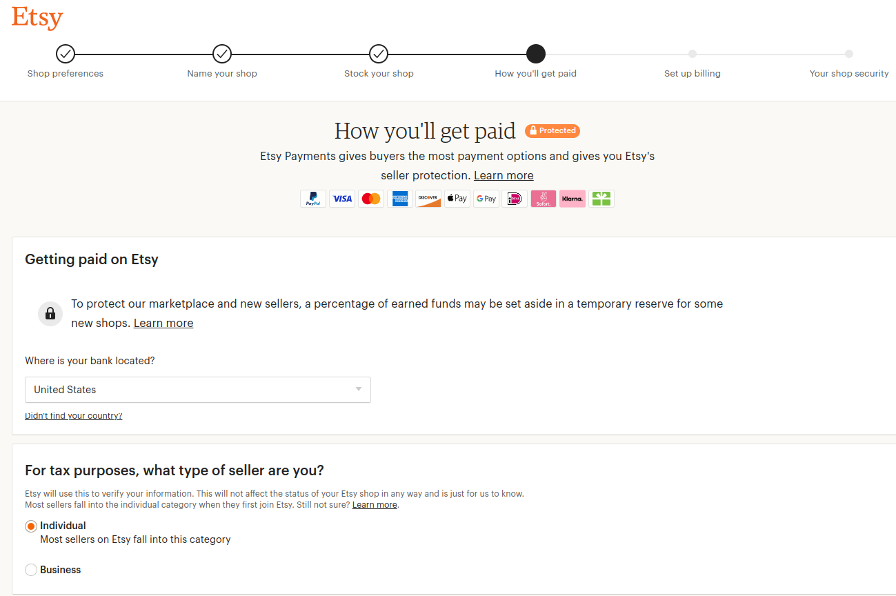Click the Apple Pay icon

[457, 199]
